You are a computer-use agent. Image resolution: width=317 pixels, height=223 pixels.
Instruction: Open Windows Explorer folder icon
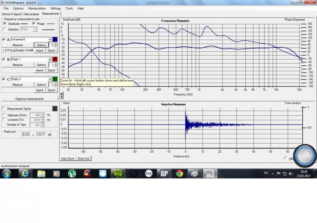pos(41,174)
